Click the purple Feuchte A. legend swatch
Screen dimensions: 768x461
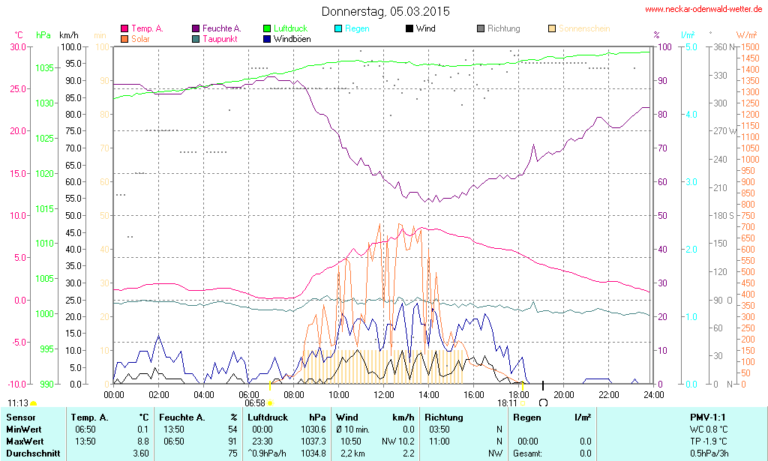point(196,28)
